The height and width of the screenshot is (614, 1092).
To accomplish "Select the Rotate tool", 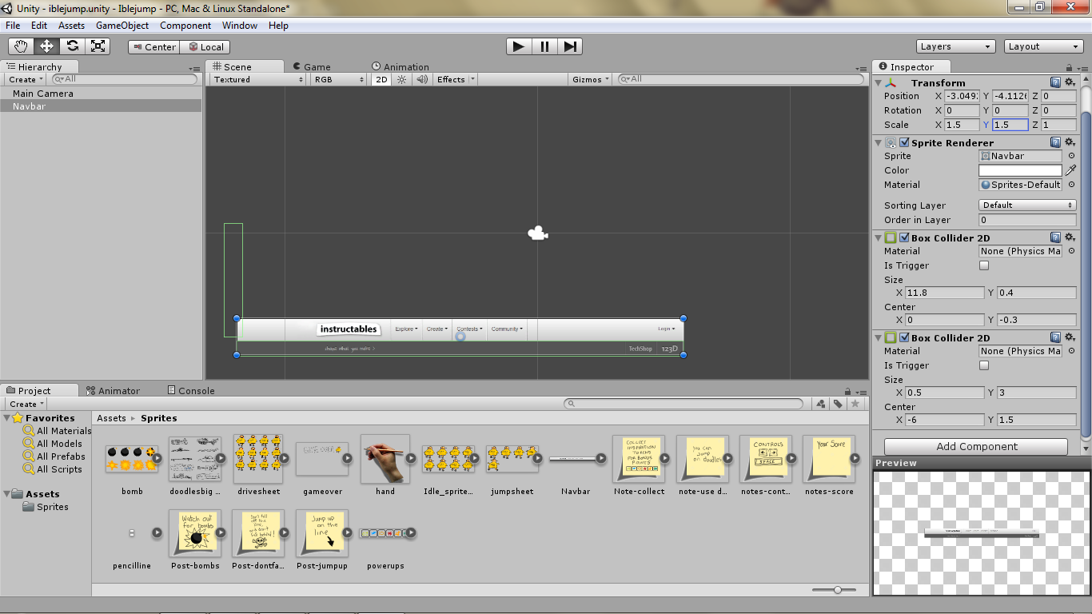I will pos(72,46).
